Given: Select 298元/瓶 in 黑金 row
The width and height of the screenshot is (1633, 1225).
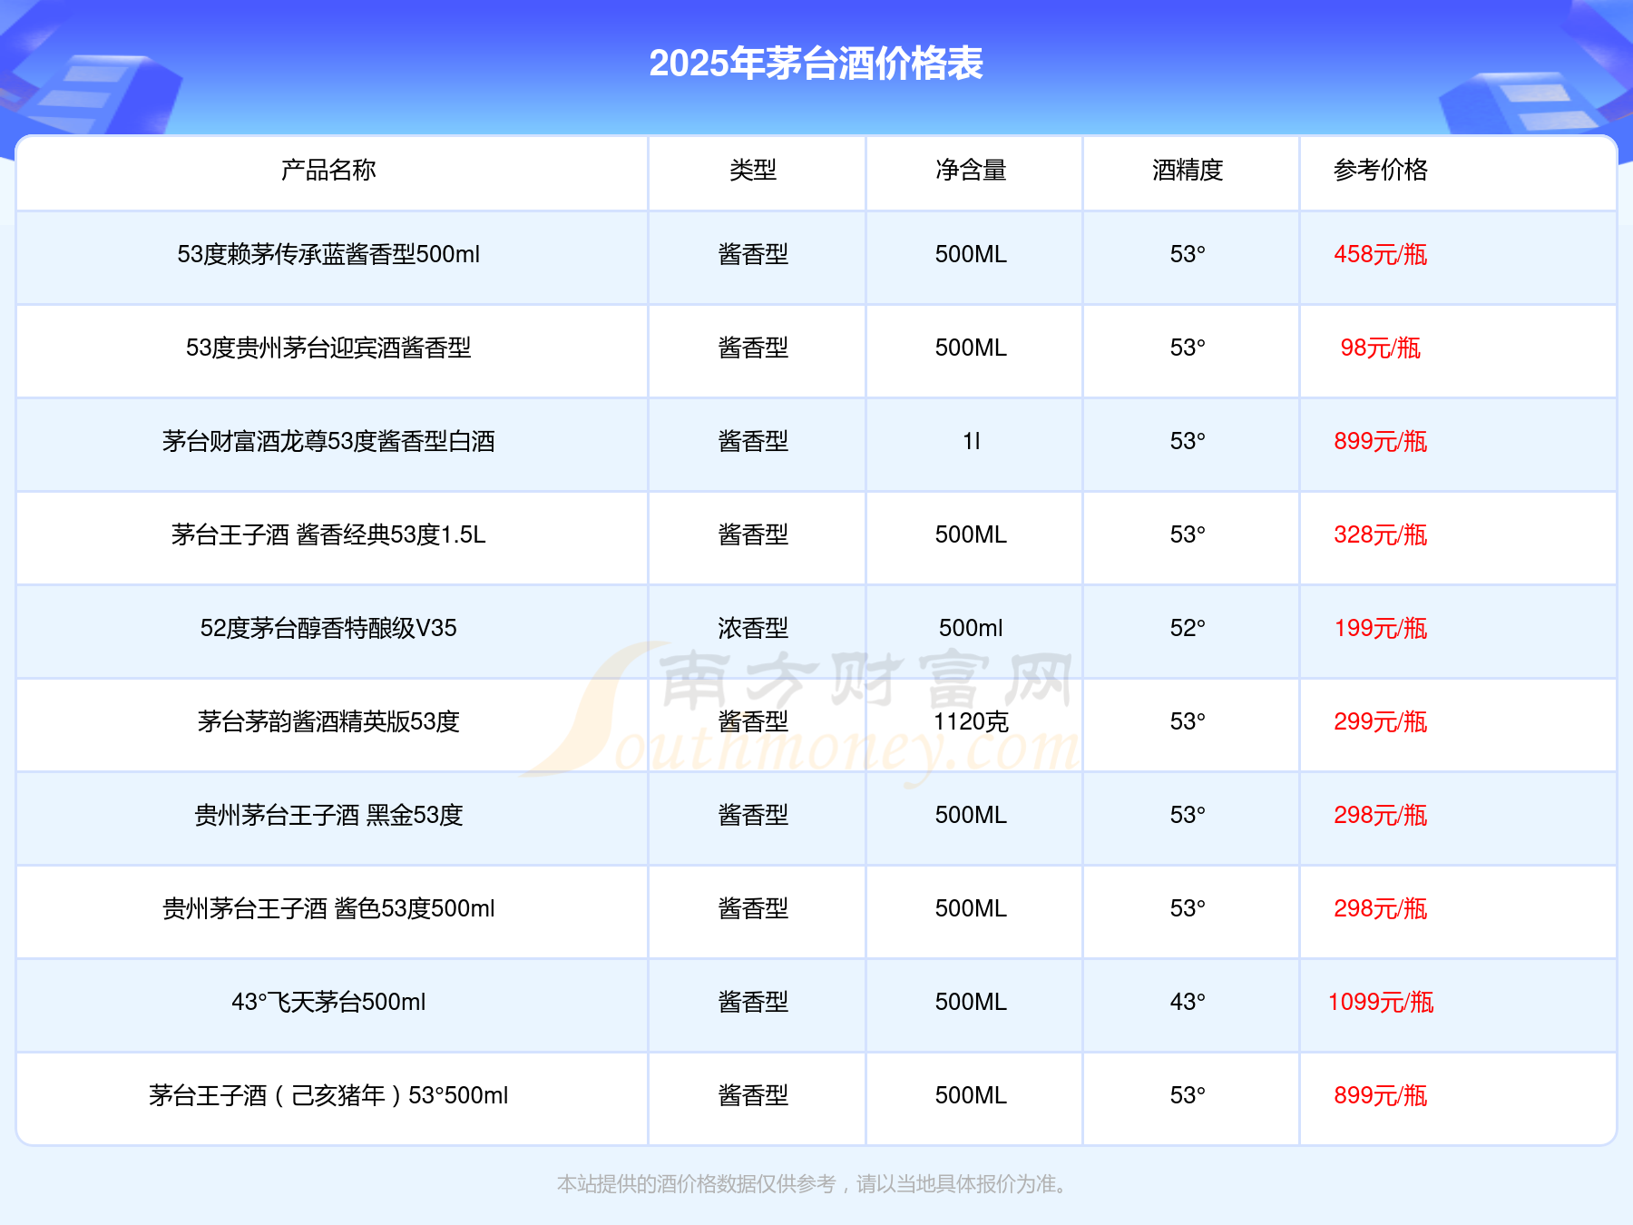Looking at the screenshot, I should tap(1381, 815).
